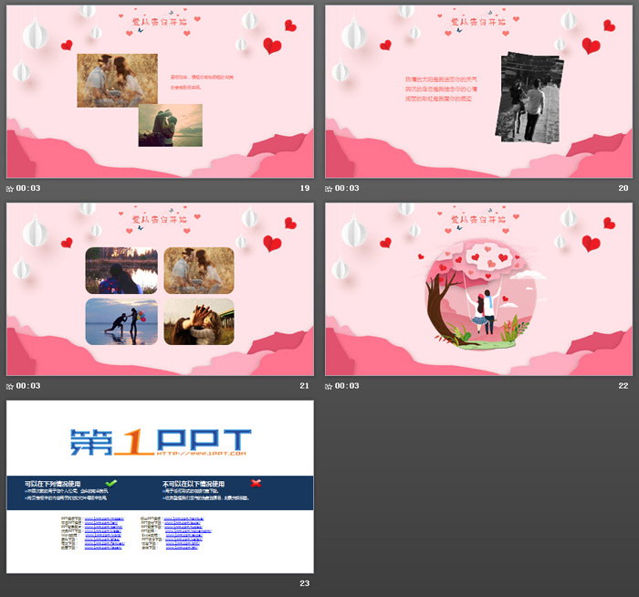
Task: Click the red X icon on slide 23
Action: (x=256, y=483)
